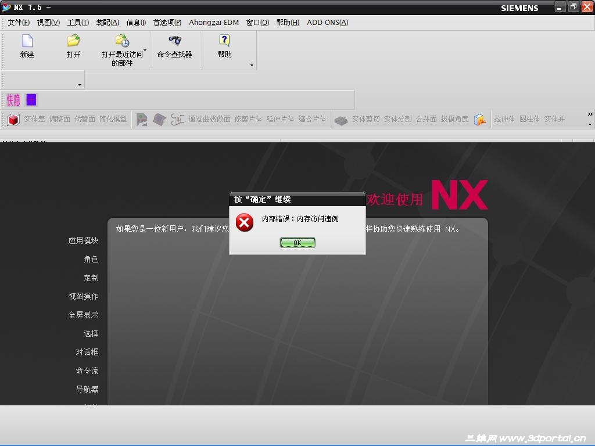Image resolution: width=595 pixels, height=446 pixels.
Task: Select the 对话框 welcome topic
Action: (87, 352)
